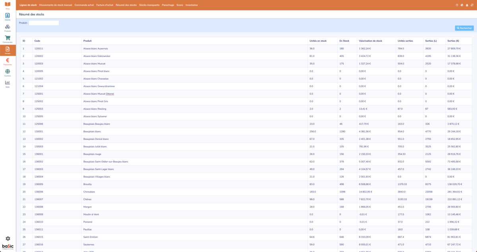Click the notification bell icon
This screenshot has height=252, width=477.
click(467, 5)
